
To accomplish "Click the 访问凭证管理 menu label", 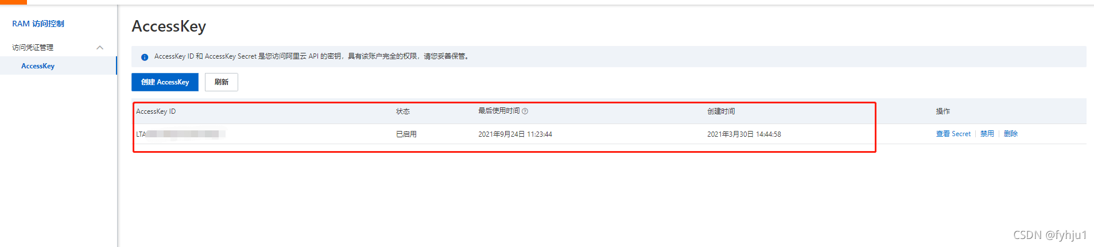I will click(x=33, y=48).
